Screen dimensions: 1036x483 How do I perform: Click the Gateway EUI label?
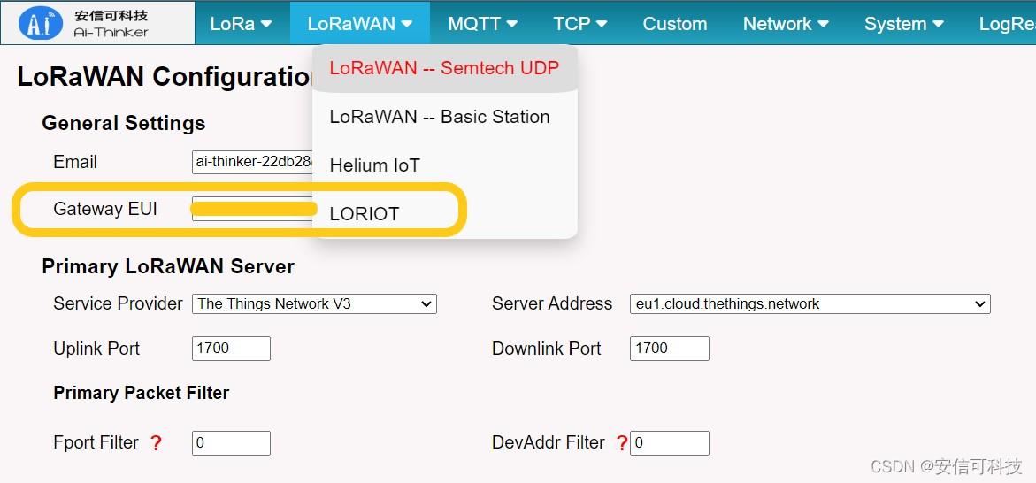(105, 210)
